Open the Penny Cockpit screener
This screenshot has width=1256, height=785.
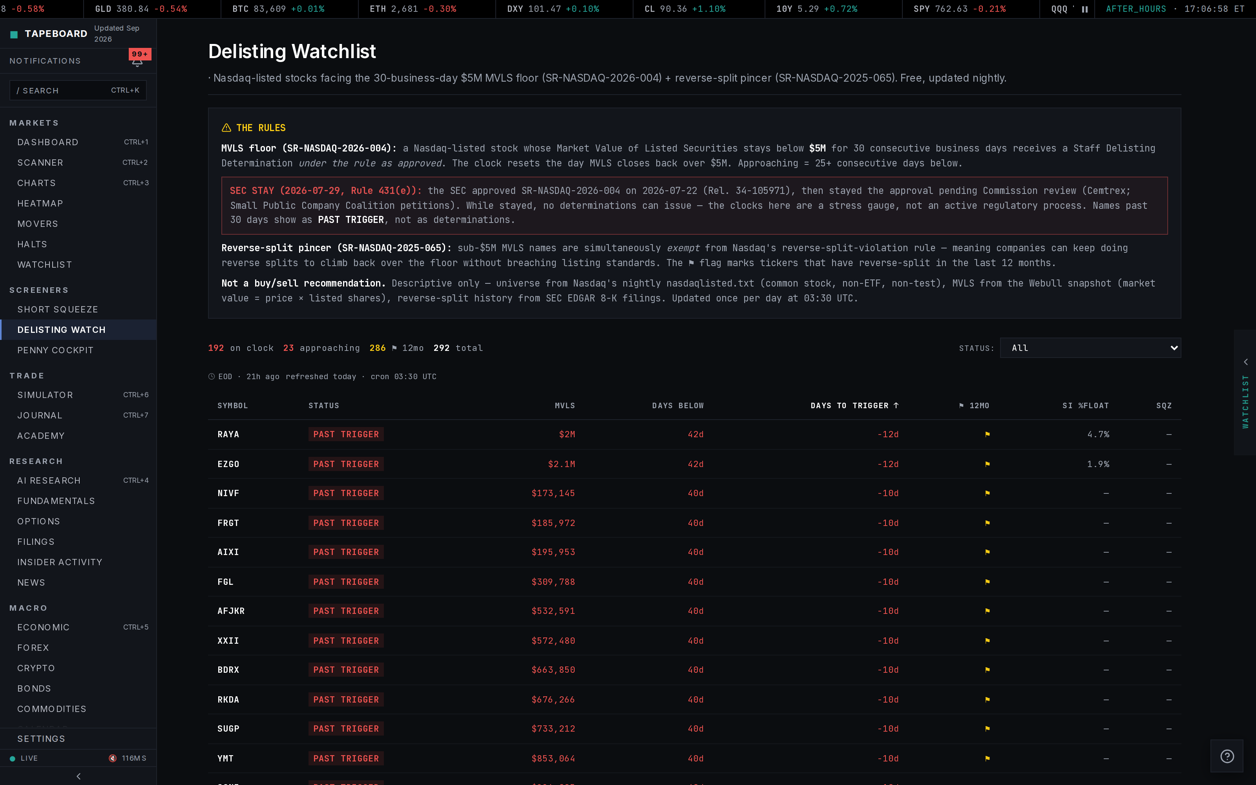[78, 350]
